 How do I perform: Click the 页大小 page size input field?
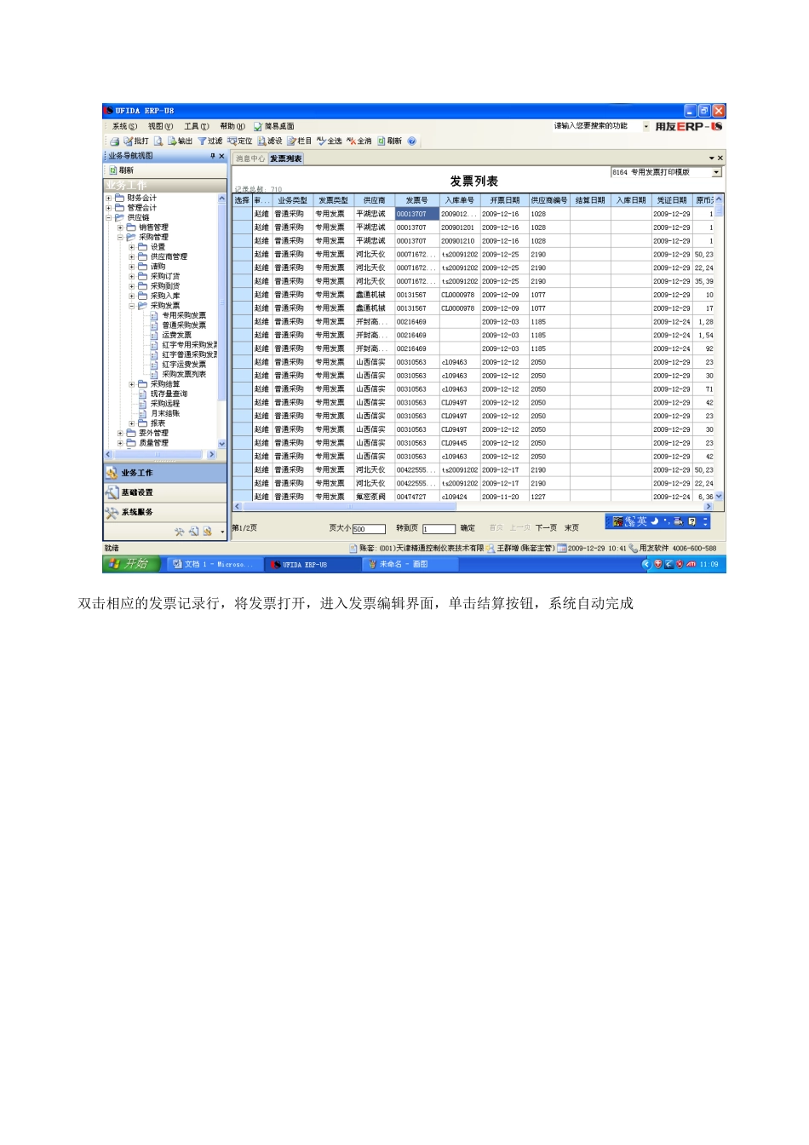tap(369, 529)
